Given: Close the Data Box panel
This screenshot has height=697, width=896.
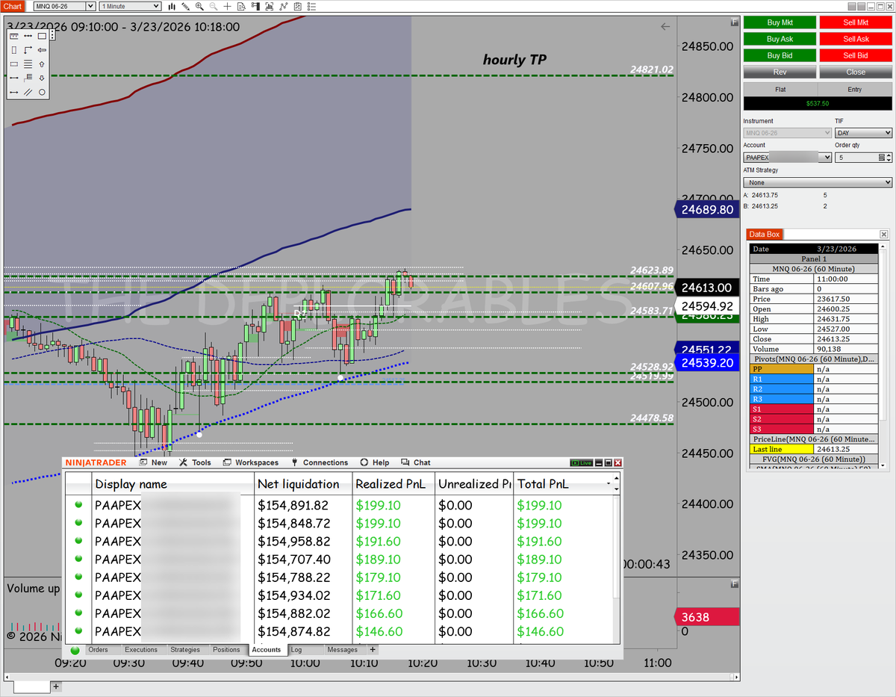Looking at the screenshot, I should coord(884,235).
